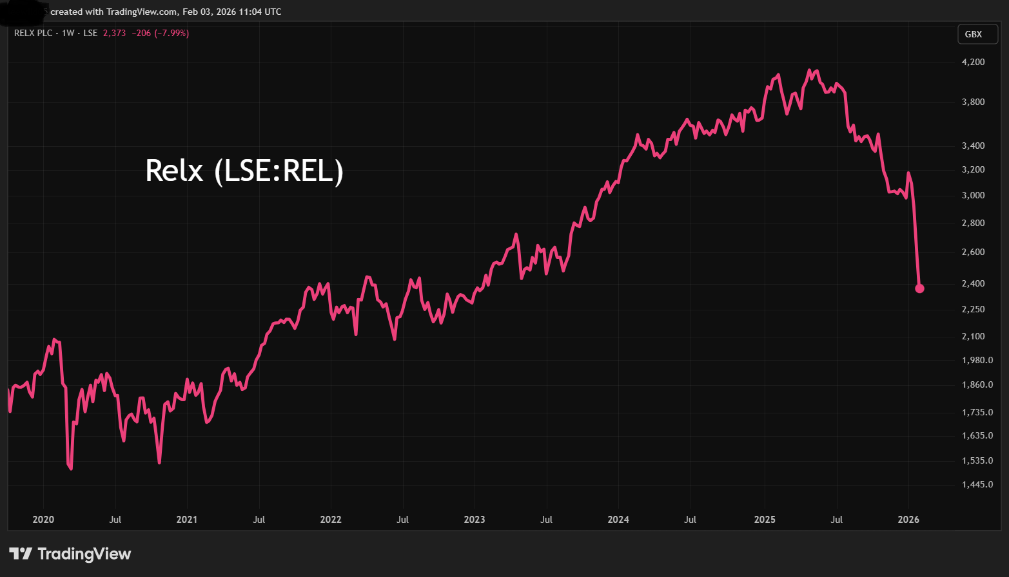Select the 2024 label on time axis
The image size is (1009, 577).
click(618, 519)
